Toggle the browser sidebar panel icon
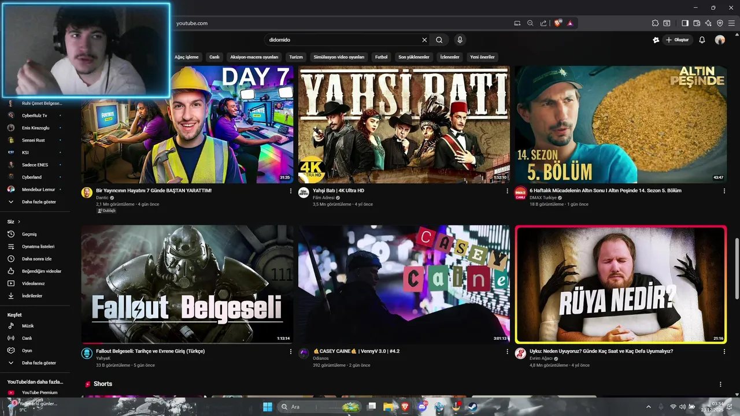740x416 pixels. (x=685, y=23)
